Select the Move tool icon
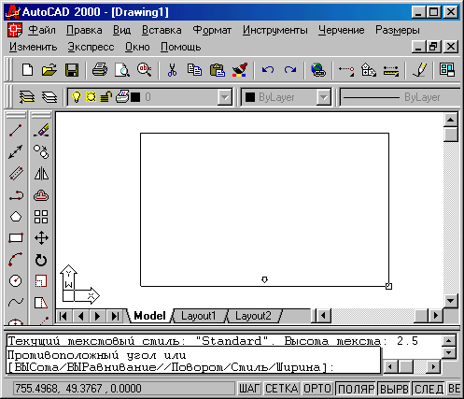 [x=41, y=238]
